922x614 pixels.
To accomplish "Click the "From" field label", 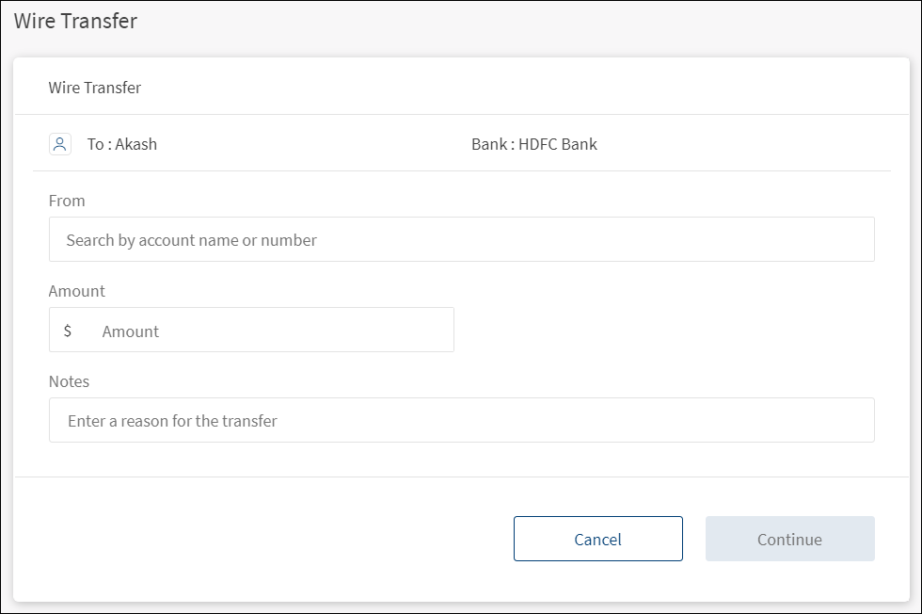I will coord(67,201).
